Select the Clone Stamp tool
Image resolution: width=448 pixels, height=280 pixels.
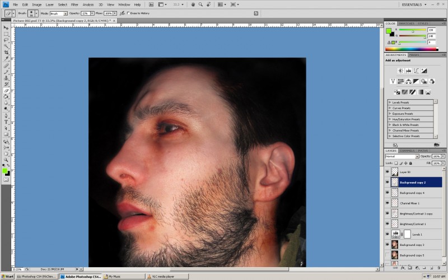[6, 78]
